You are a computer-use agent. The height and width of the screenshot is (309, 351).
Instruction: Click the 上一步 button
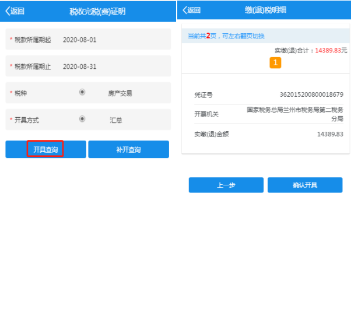pyautogui.click(x=226, y=185)
